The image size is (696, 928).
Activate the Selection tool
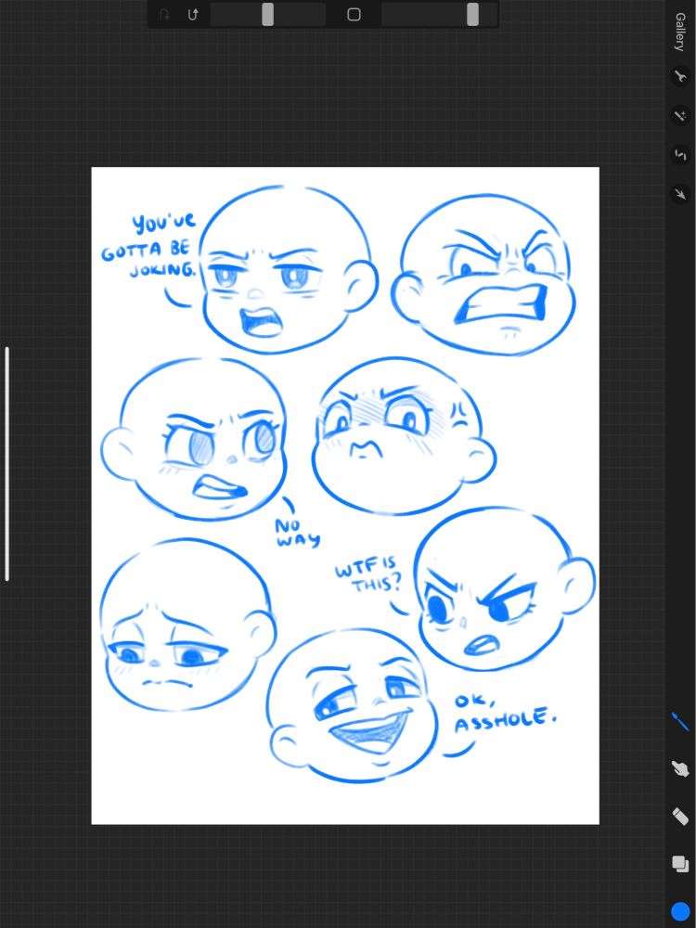[680, 155]
